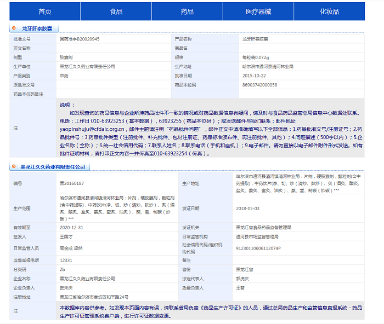The height and width of the screenshot is (324, 384).
Task: Click supervising agency 通河县市场监督管理局
Action: click(x=257, y=237)
